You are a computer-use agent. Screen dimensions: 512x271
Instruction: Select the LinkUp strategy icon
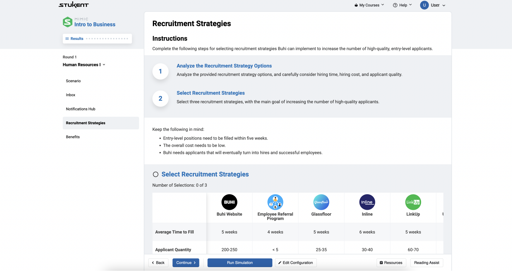pyautogui.click(x=413, y=202)
